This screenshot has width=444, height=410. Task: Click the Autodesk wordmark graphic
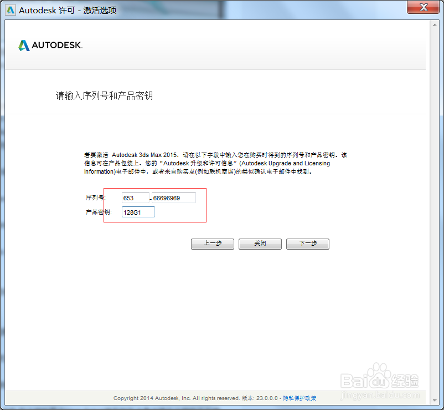point(55,45)
